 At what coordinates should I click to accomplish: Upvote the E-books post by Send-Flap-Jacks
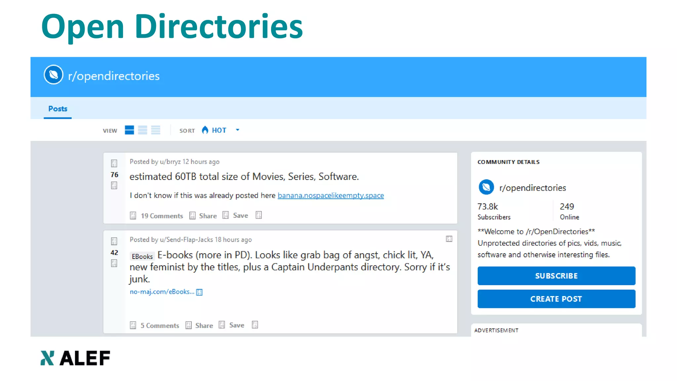pyautogui.click(x=114, y=241)
